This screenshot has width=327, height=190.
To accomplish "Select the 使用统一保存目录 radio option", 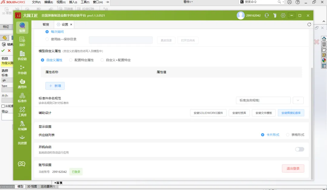I will (x=47, y=39).
